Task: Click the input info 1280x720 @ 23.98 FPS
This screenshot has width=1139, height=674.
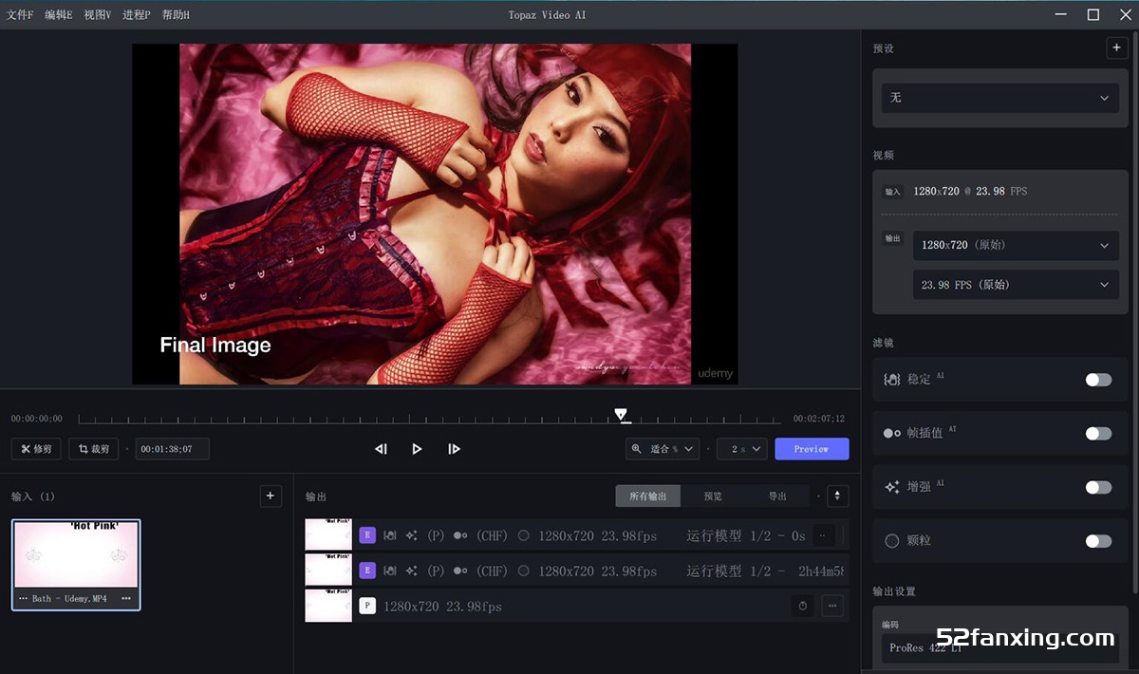Action: point(970,191)
